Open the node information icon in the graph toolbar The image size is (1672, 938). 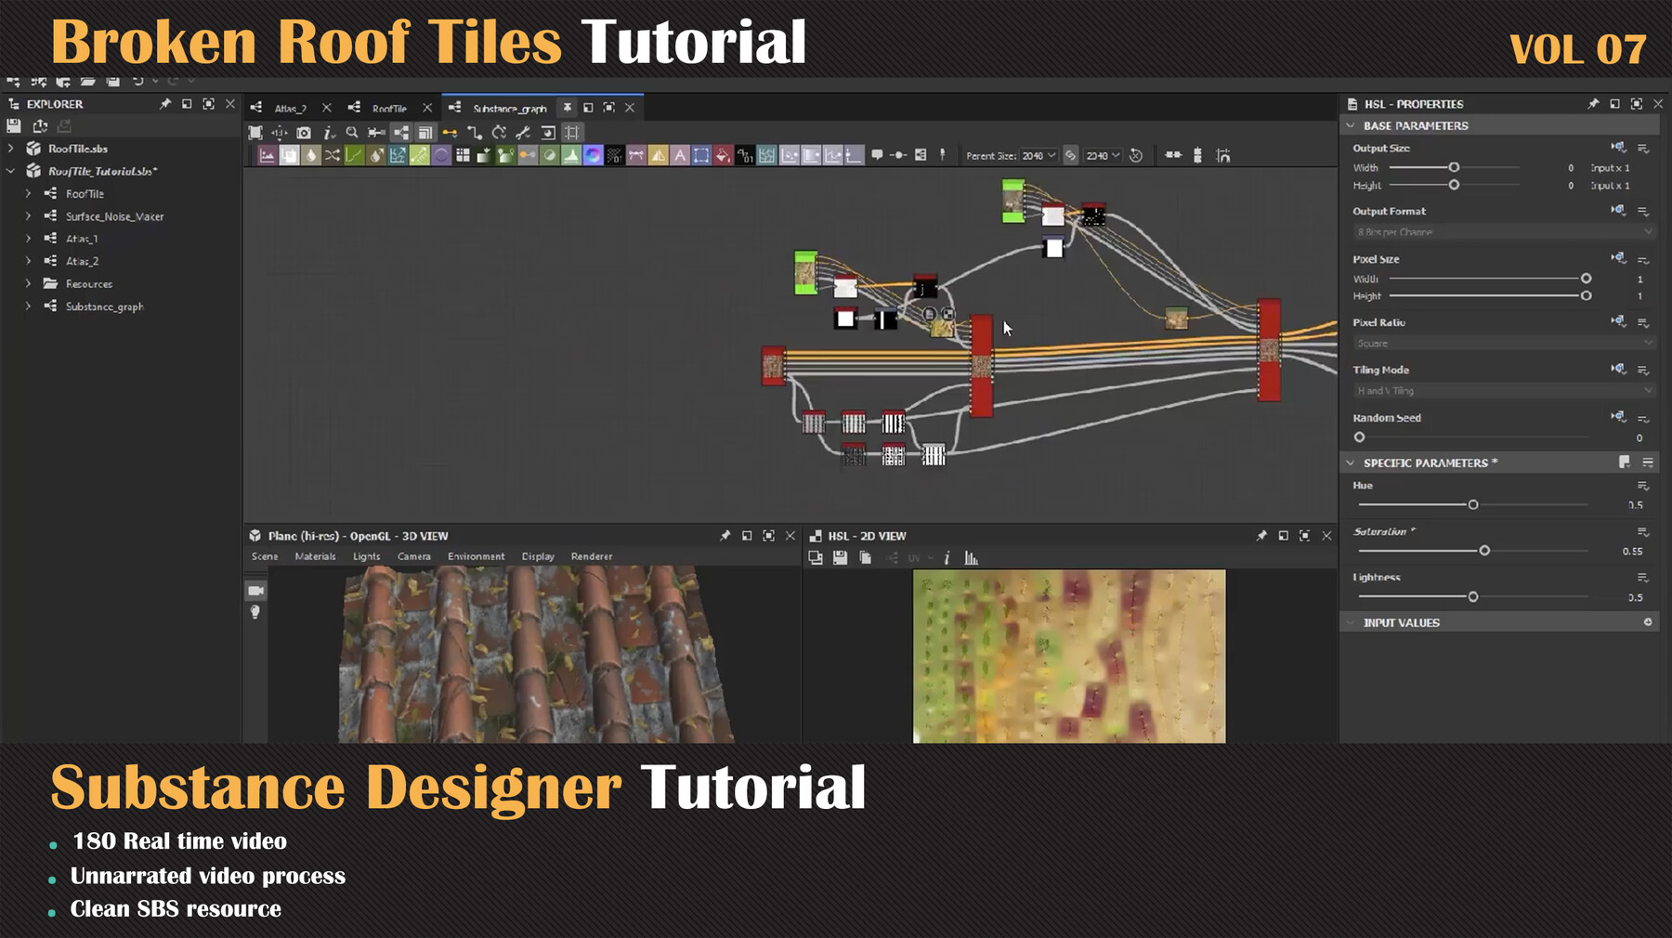coord(328,133)
